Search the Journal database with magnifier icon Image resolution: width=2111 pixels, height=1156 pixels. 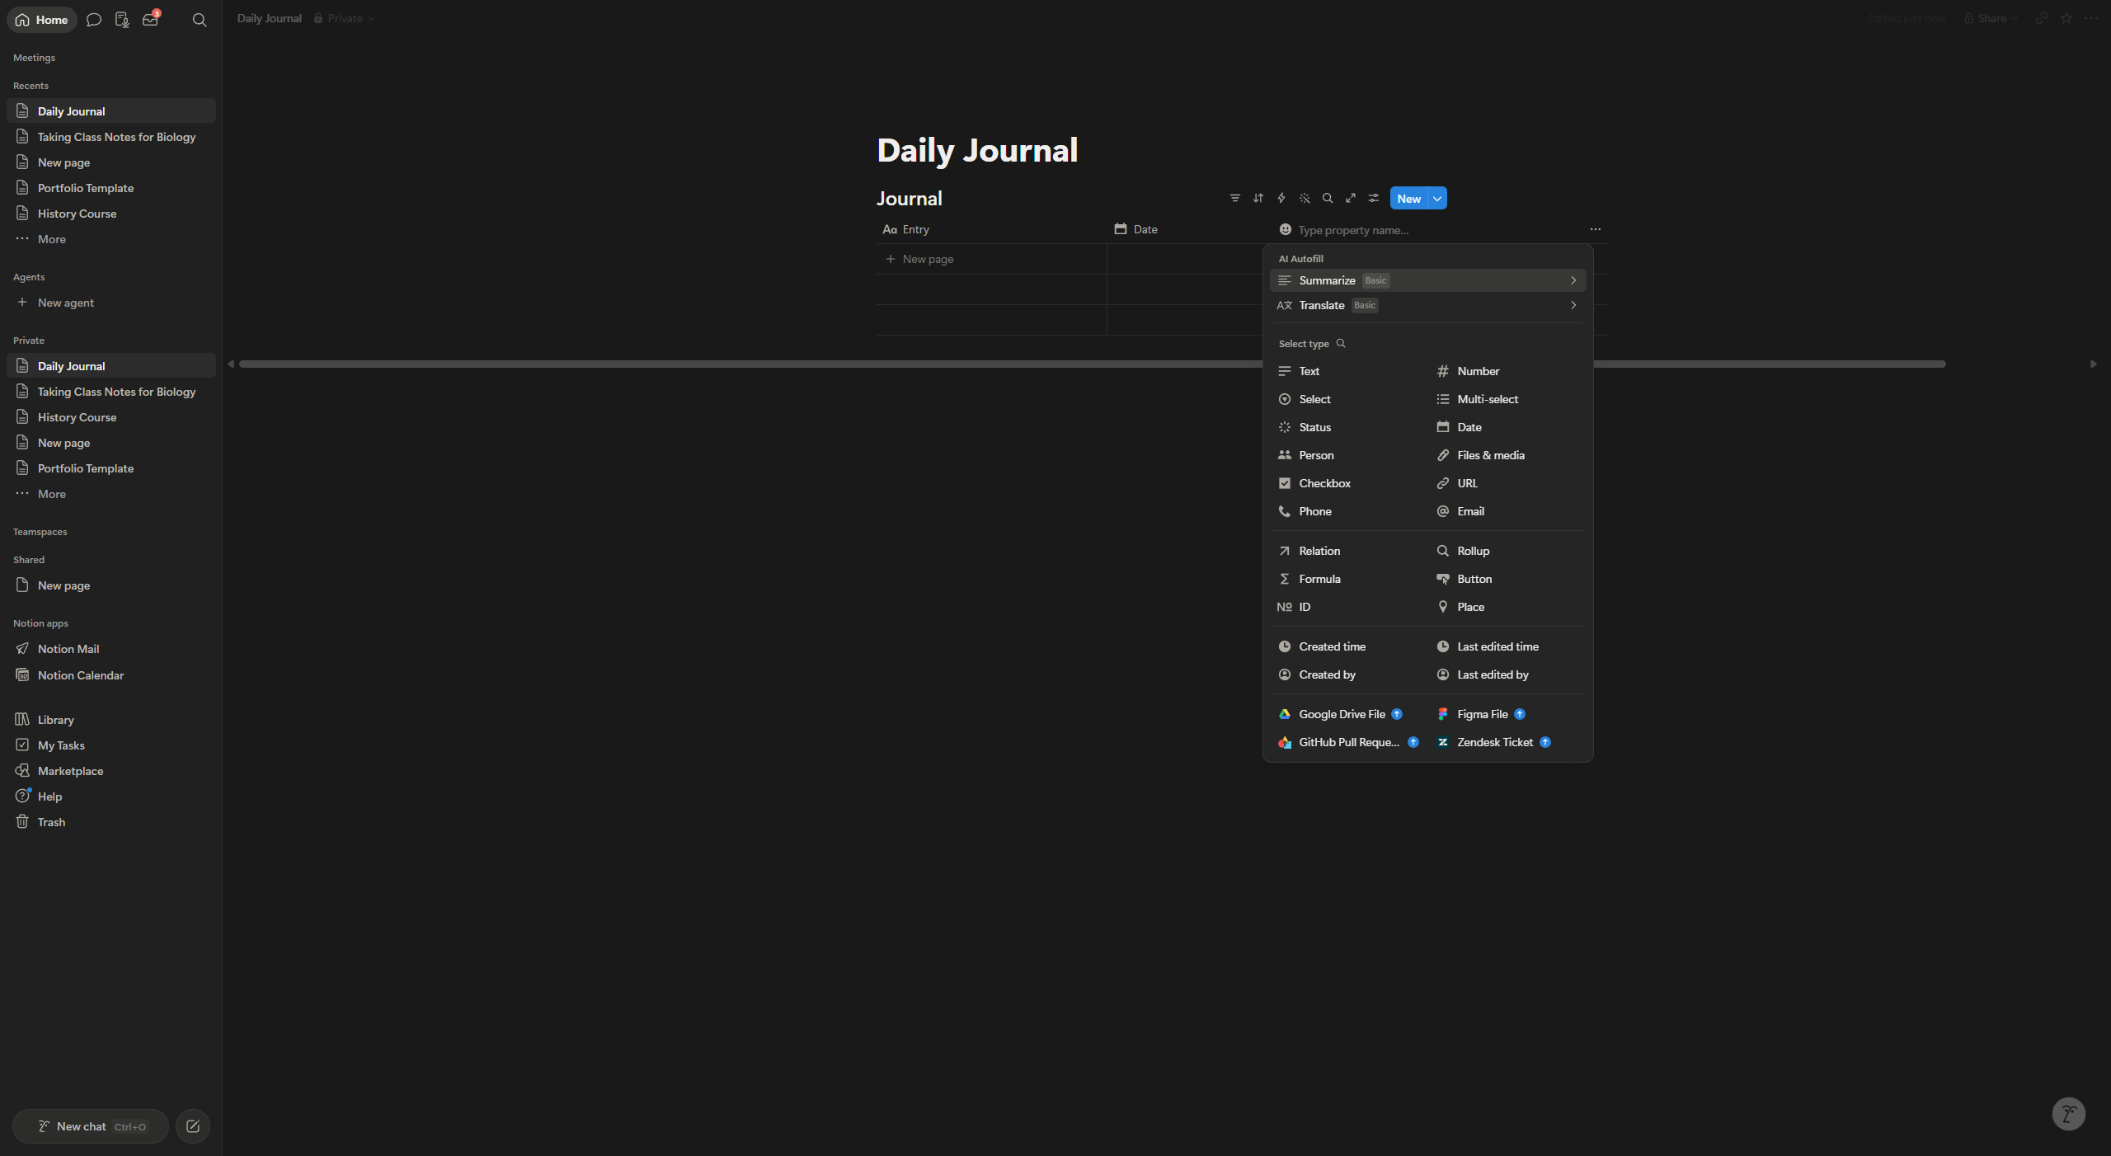(1327, 198)
